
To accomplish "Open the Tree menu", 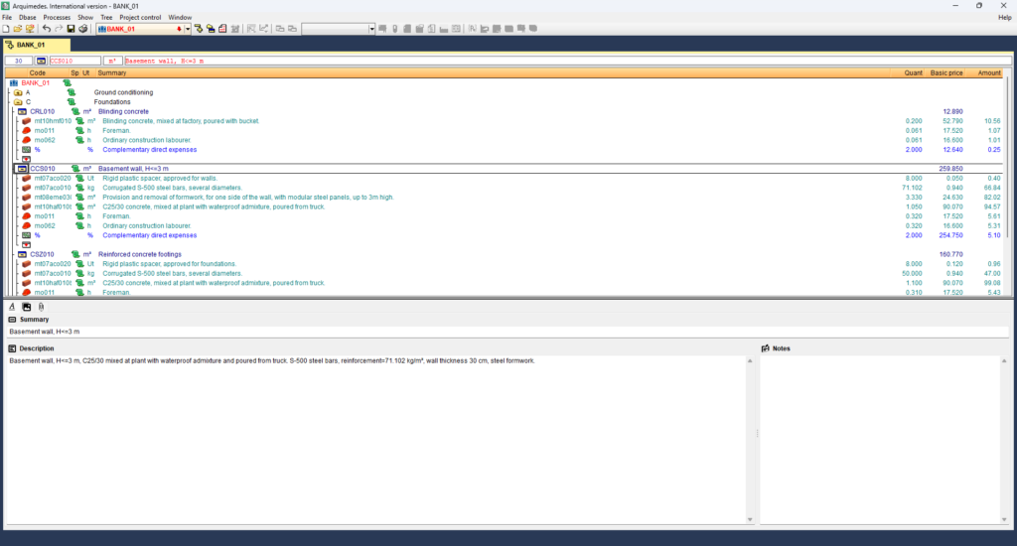I will tap(106, 18).
